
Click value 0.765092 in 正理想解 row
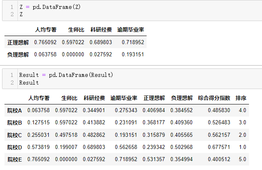(45, 42)
